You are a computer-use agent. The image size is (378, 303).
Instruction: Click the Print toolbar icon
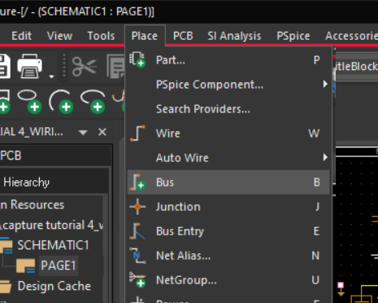point(29,66)
